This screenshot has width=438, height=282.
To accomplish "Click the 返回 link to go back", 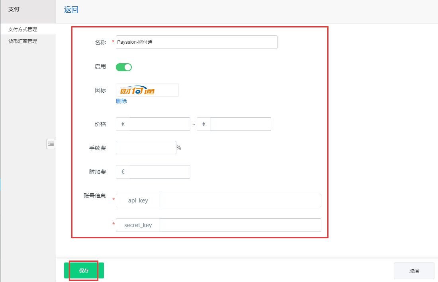I will pyautogui.click(x=71, y=9).
